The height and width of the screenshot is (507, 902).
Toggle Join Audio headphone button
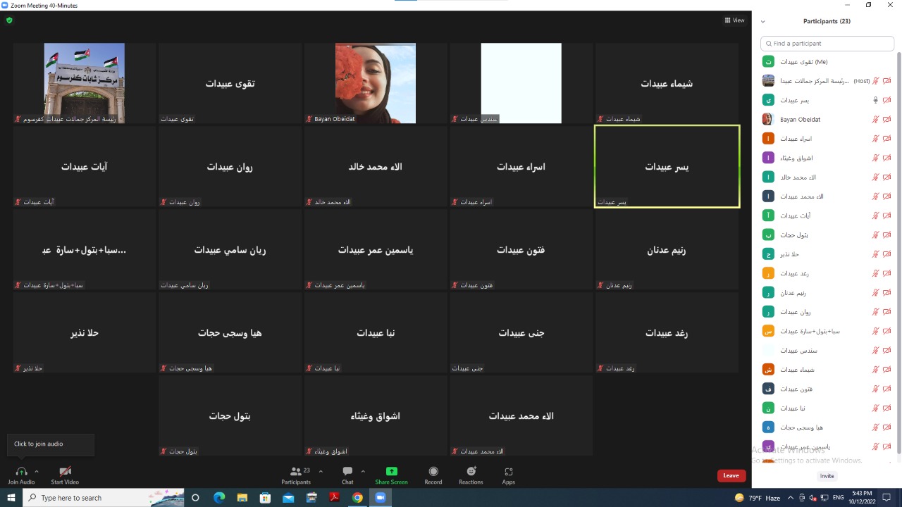point(21,472)
